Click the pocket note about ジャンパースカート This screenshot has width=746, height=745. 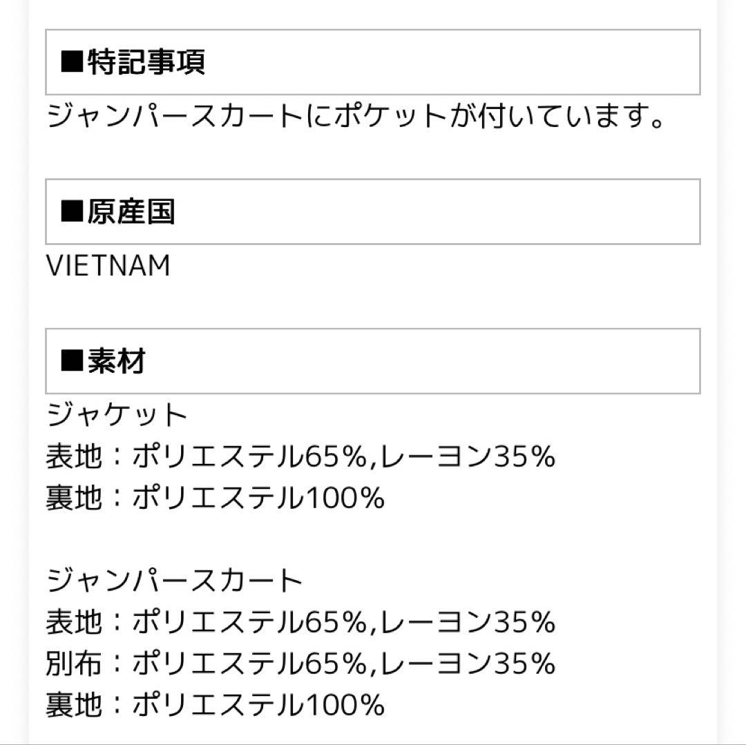pyautogui.click(x=356, y=117)
